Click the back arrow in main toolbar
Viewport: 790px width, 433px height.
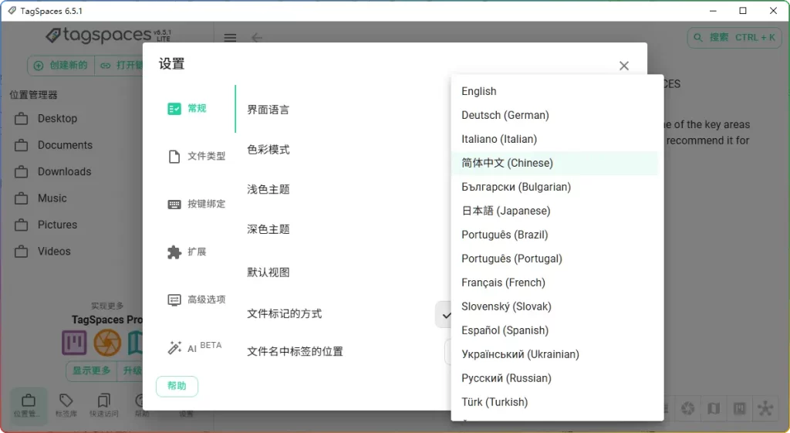point(257,38)
